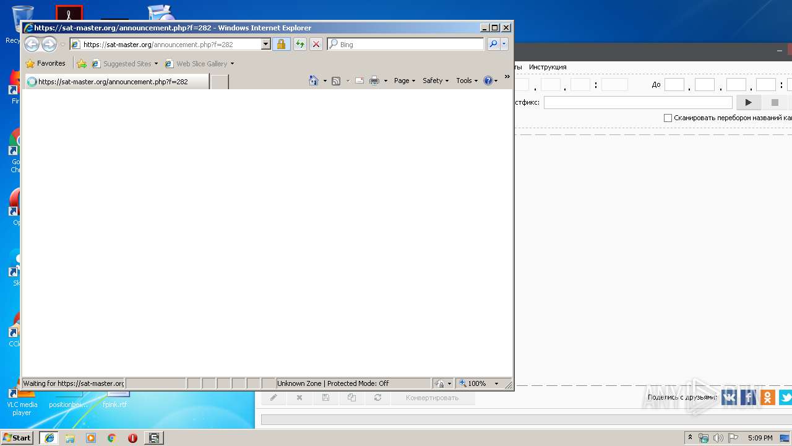This screenshot has width=792, height=446.
Task: Open the Page menu
Action: [405, 81]
